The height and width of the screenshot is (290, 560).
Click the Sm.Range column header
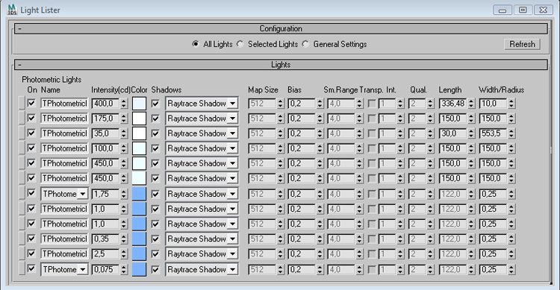pos(340,90)
